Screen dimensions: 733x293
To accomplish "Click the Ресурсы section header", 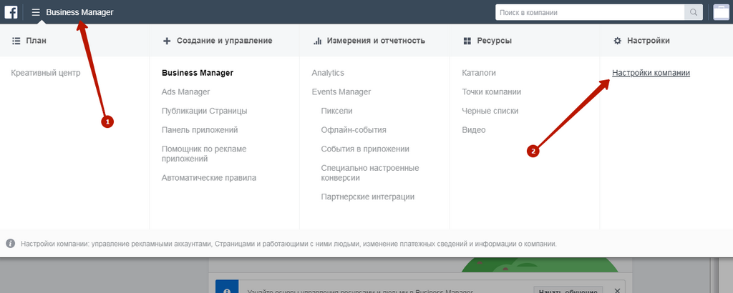I will click(x=494, y=41).
